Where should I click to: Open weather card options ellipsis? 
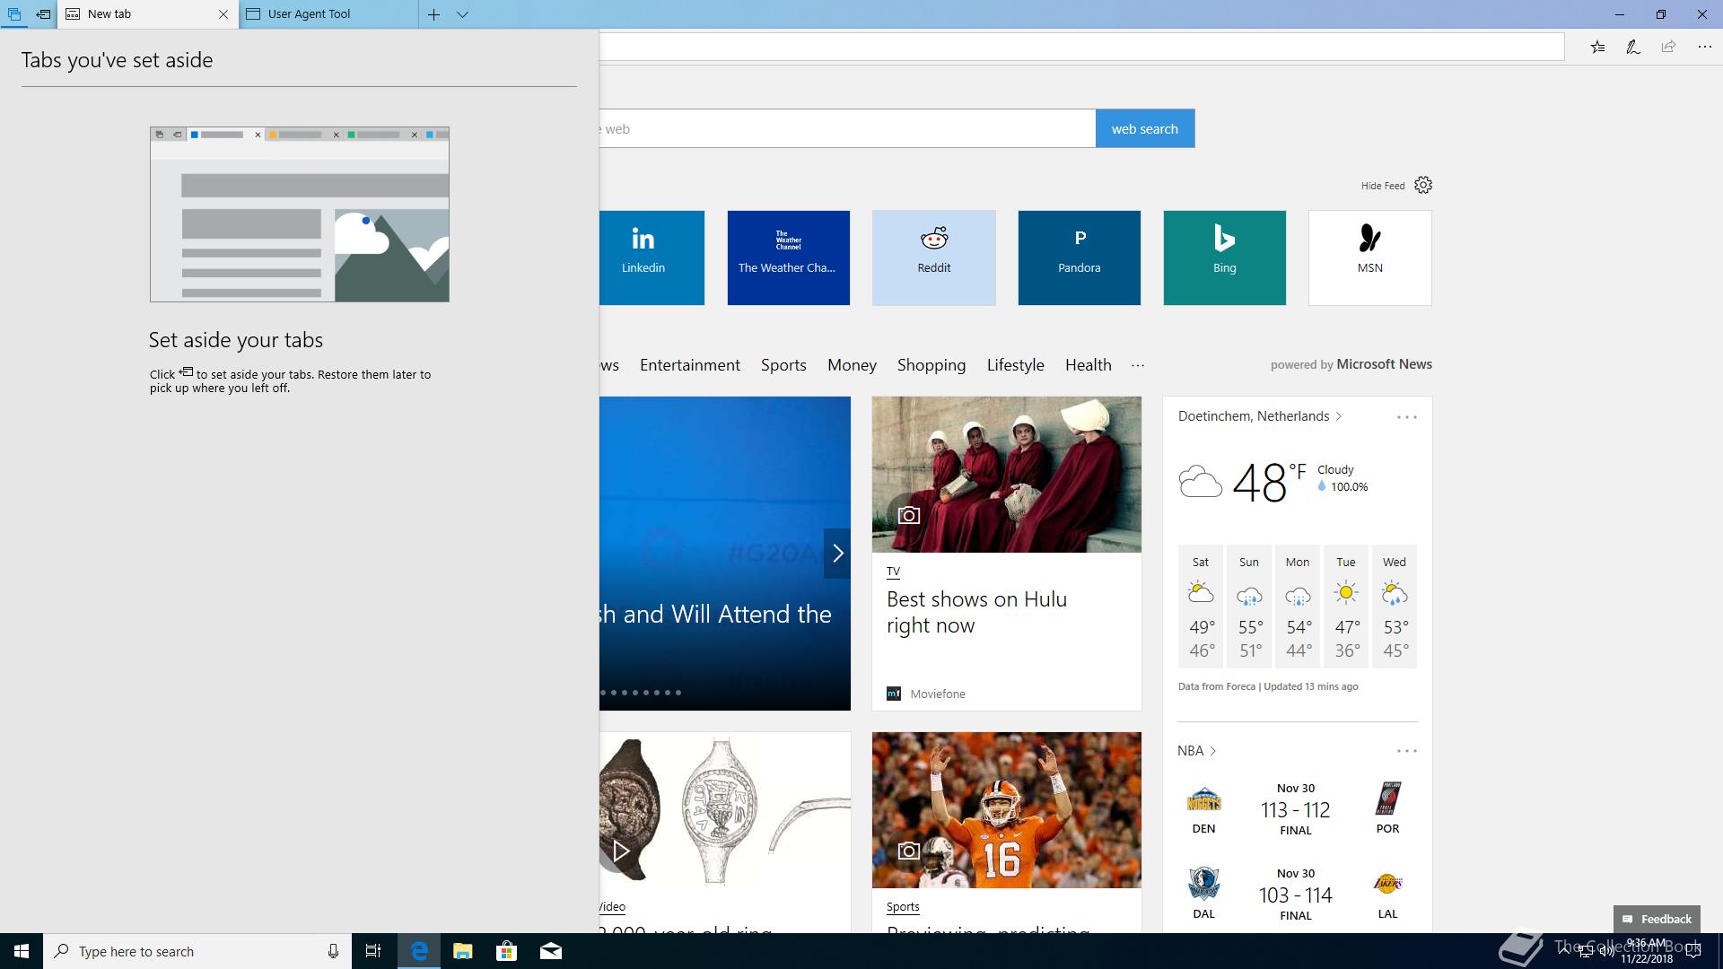(1406, 417)
